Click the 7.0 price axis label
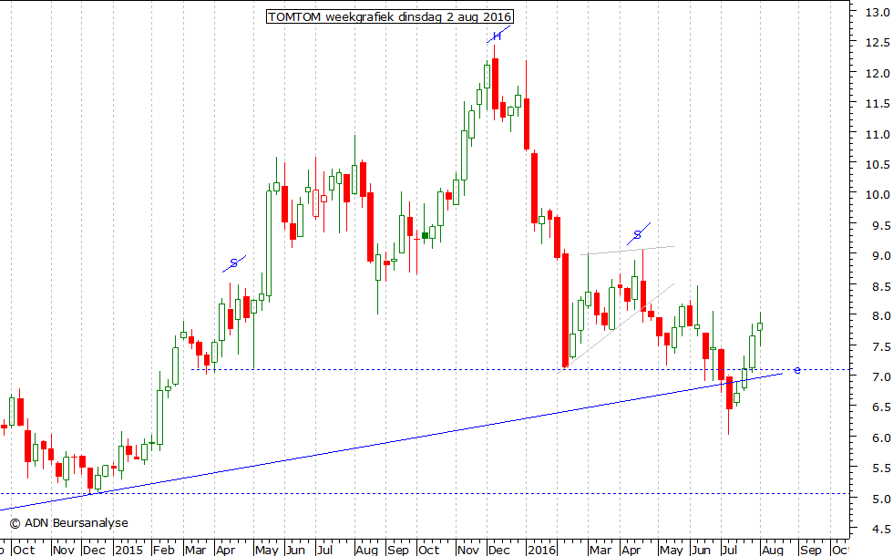This screenshot has height=556, width=893. point(880,377)
